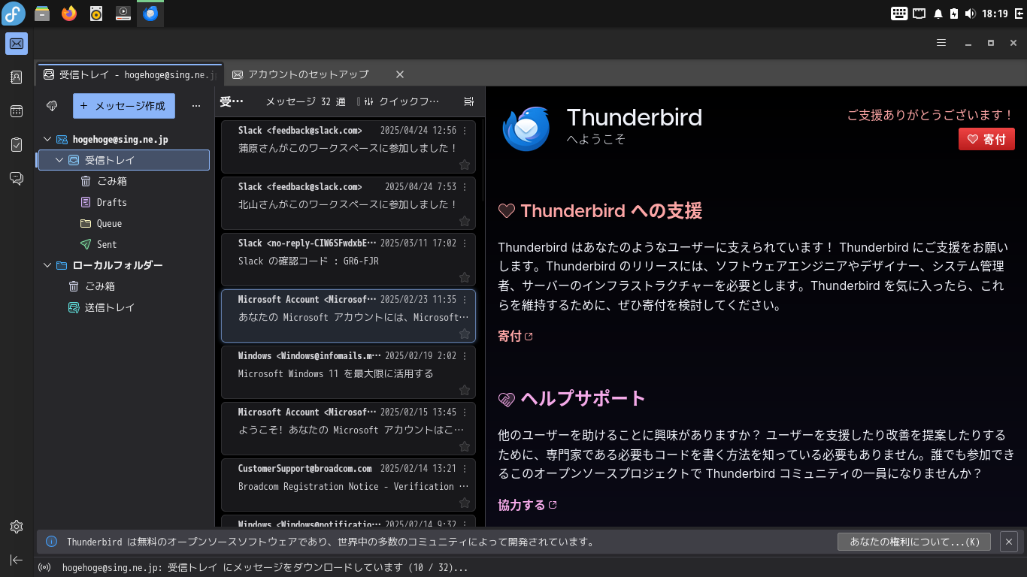Click the get messages cloud icon

click(x=52, y=106)
